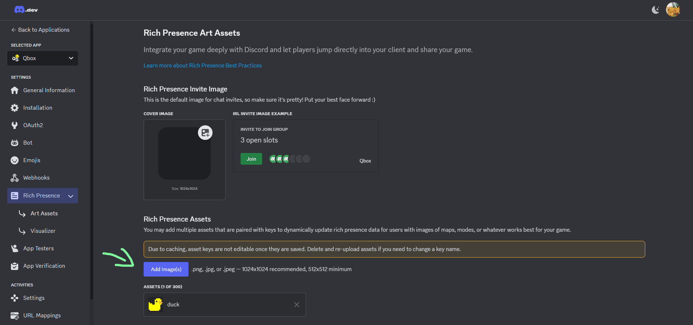Viewport: 693px width, 325px height.
Task: Click the Add Image(s) button
Action: click(x=166, y=269)
